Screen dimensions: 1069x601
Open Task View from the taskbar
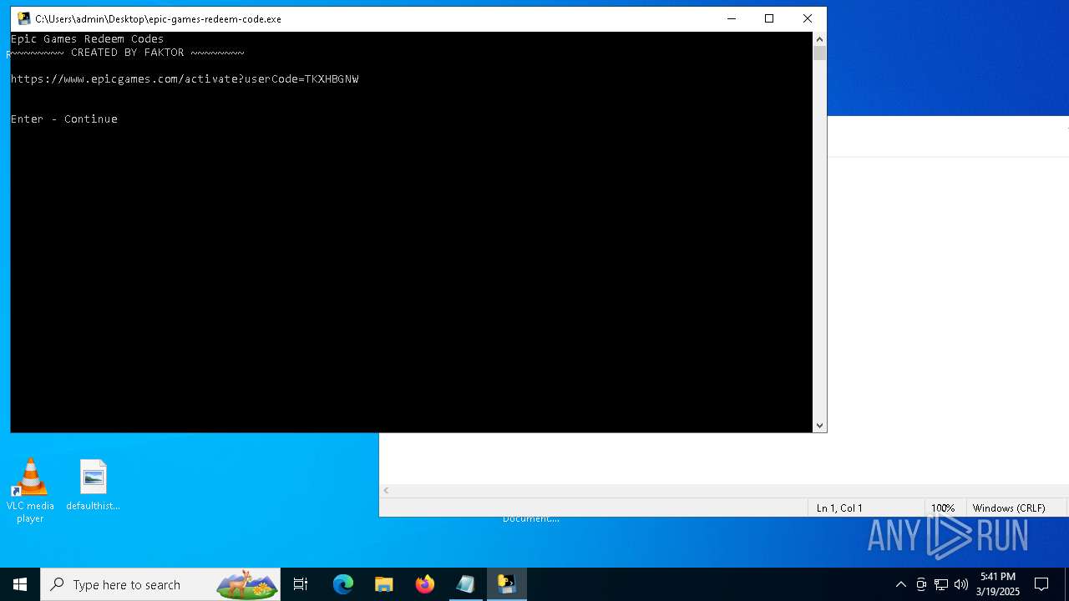[301, 584]
